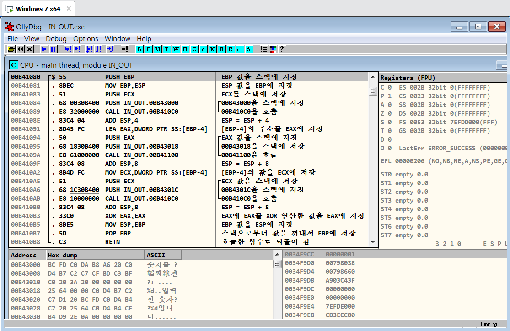Open Memory map with M button

pyautogui.click(x=157, y=49)
